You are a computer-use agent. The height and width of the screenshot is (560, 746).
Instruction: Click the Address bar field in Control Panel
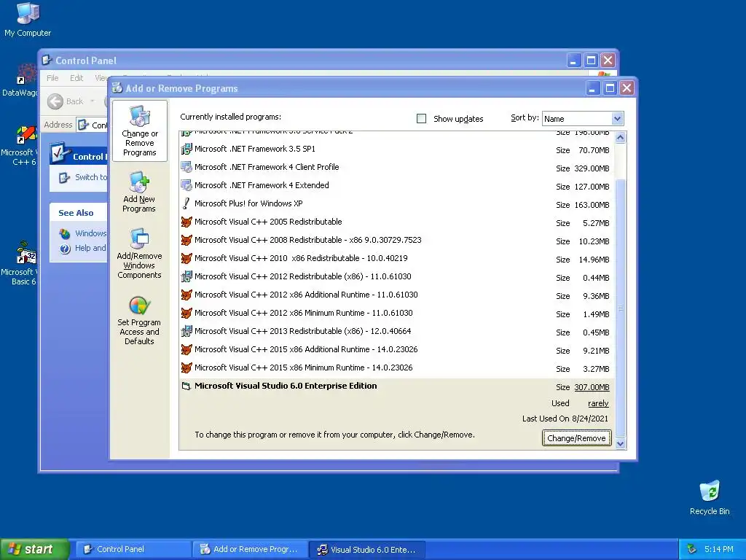pyautogui.click(x=92, y=125)
